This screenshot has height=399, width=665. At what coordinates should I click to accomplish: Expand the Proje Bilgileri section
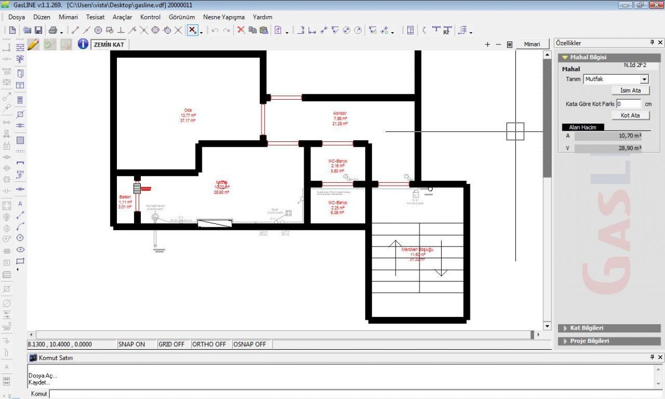[610, 341]
